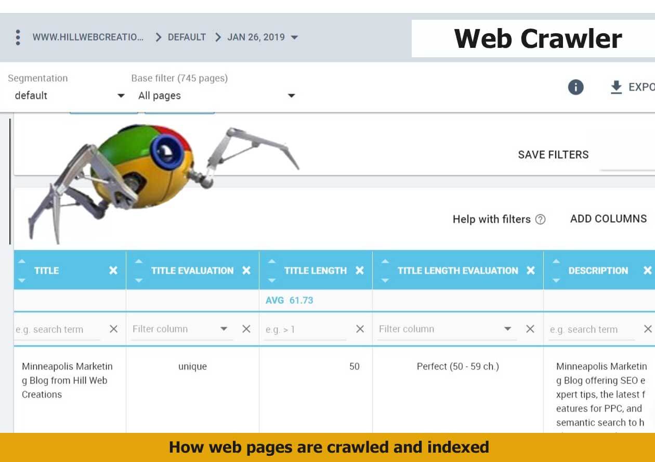Remove the Title Evaluation column
Screen dimensions: 655x462
[x=246, y=271]
